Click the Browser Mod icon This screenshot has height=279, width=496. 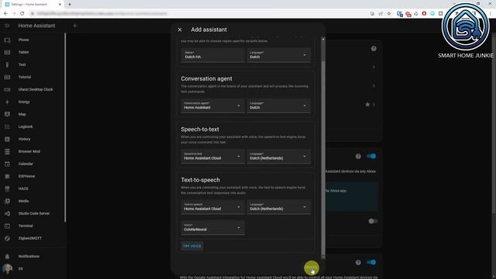click(7, 152)
